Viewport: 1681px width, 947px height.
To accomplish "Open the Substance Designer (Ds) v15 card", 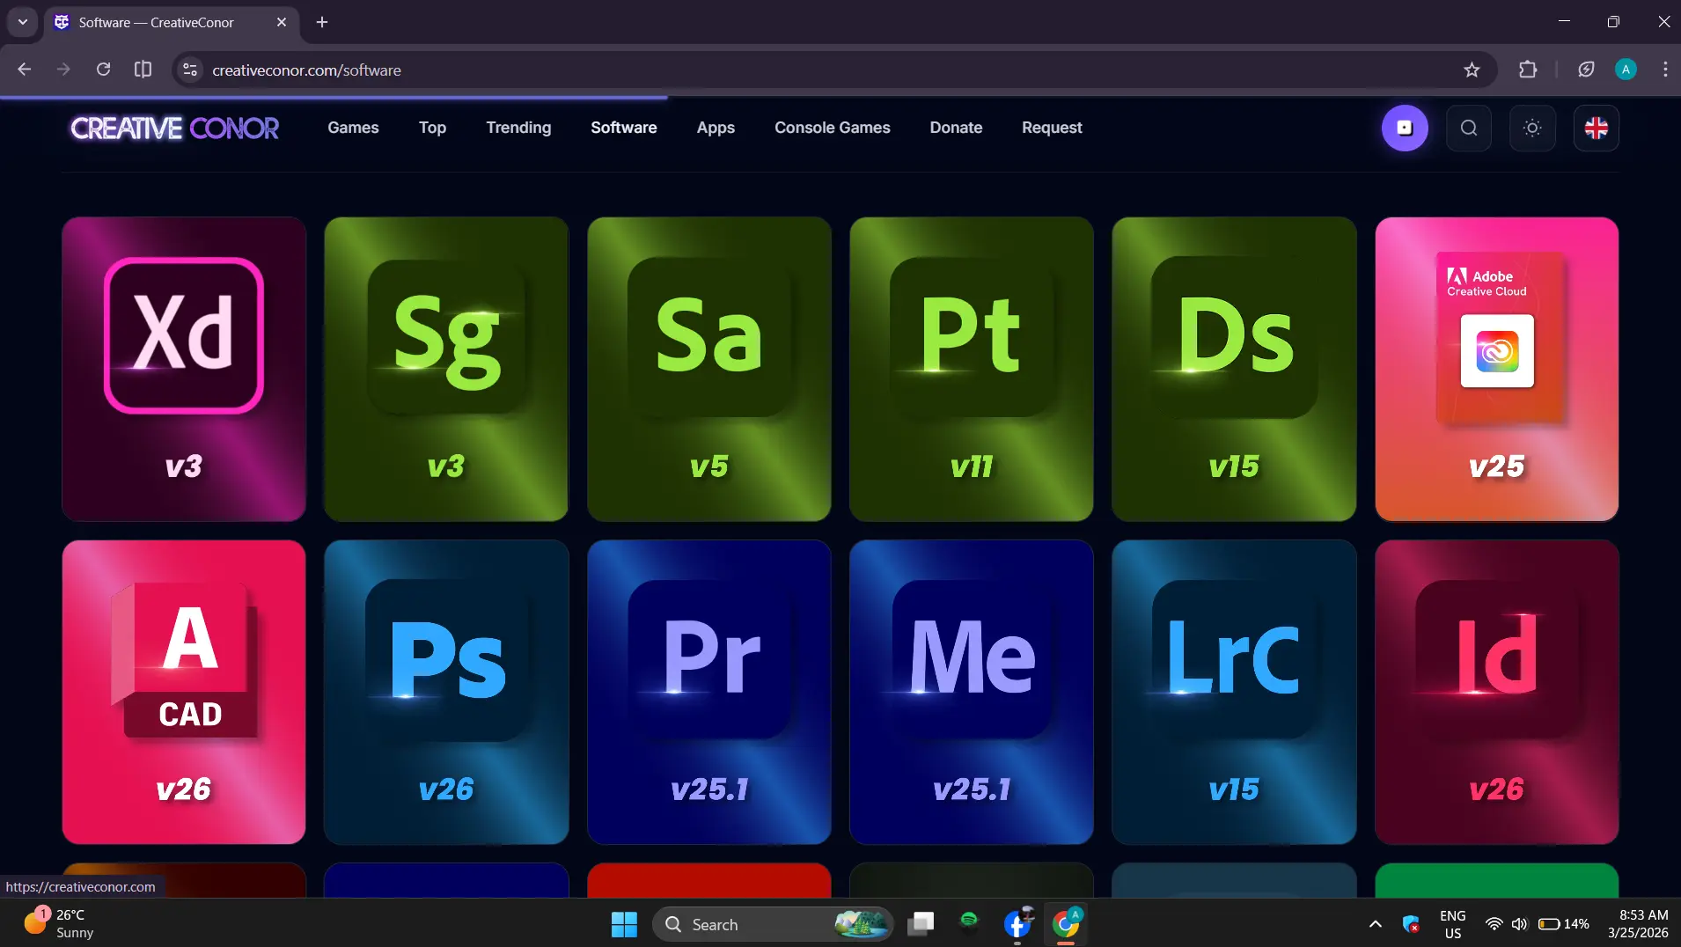I will tap(1234, 369).
